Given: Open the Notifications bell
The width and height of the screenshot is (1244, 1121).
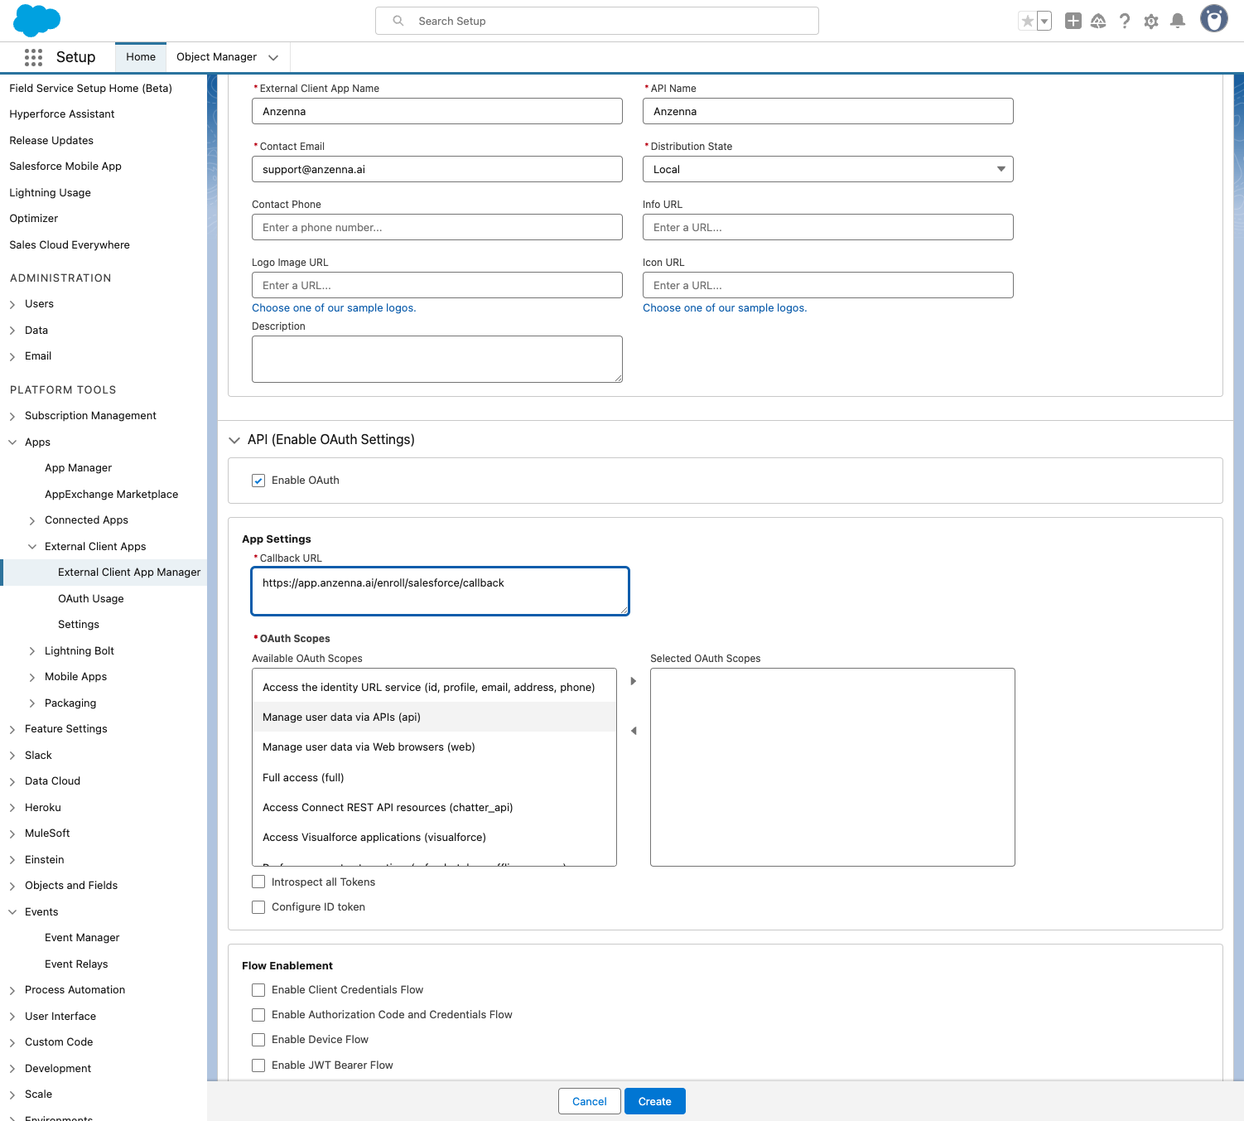Looking at the screenshot, I should 1177,22.
